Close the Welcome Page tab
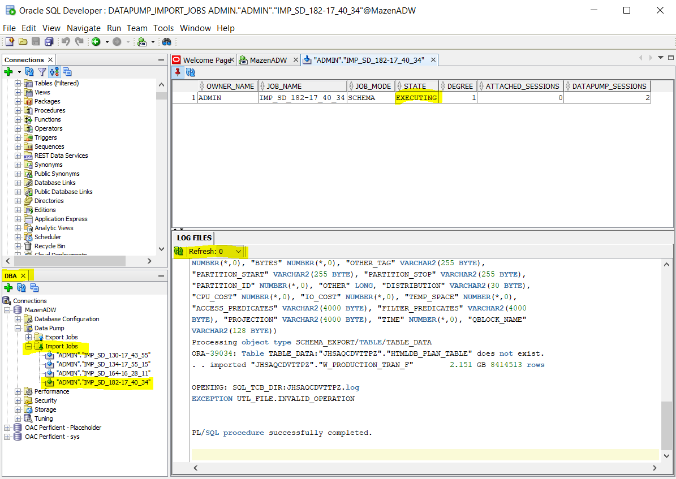The height and width of the screenshot is (479, 676). 232,60
